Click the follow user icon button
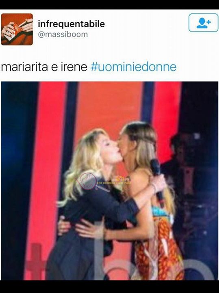Image resolution: width=219 pixels, height=293 pixels. click(203, 23)
